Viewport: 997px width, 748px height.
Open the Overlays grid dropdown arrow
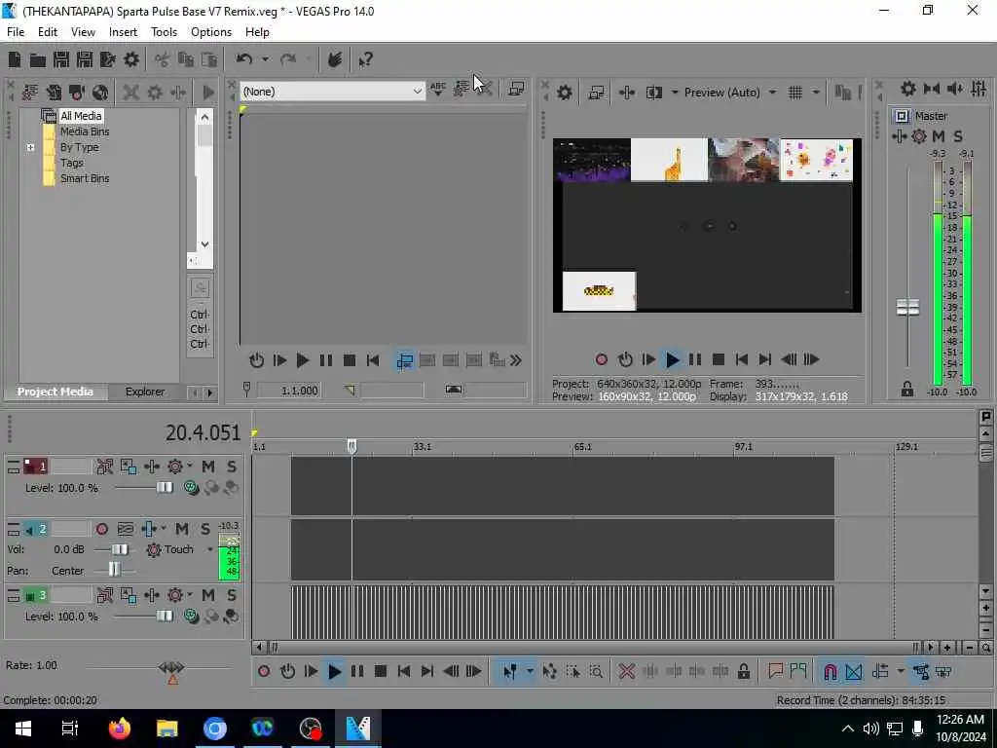coord(816,93)
